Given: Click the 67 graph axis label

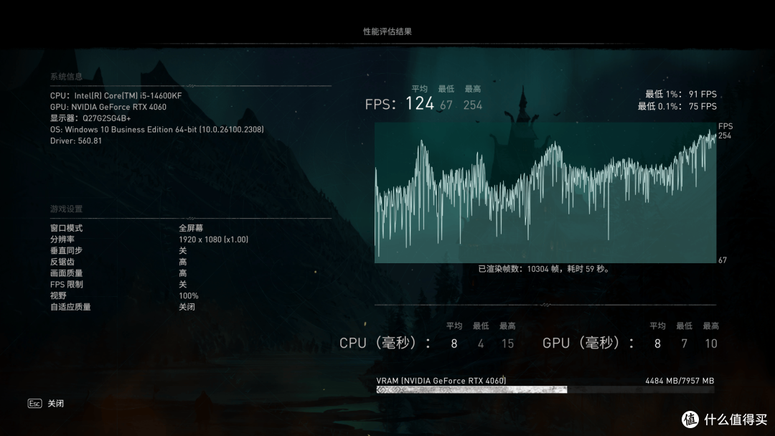Looking at the screenshot, I should click(x=723, y=260).
